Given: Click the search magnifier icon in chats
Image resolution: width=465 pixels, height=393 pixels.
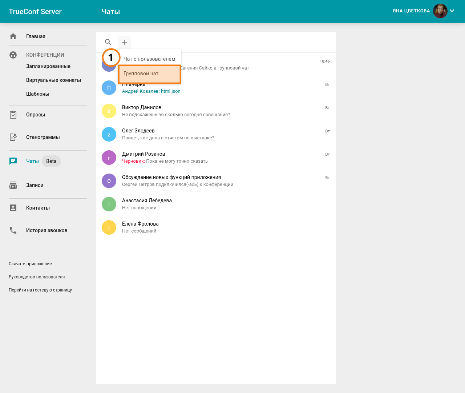Looking at the screenshot, I should [x=108, y=42].
